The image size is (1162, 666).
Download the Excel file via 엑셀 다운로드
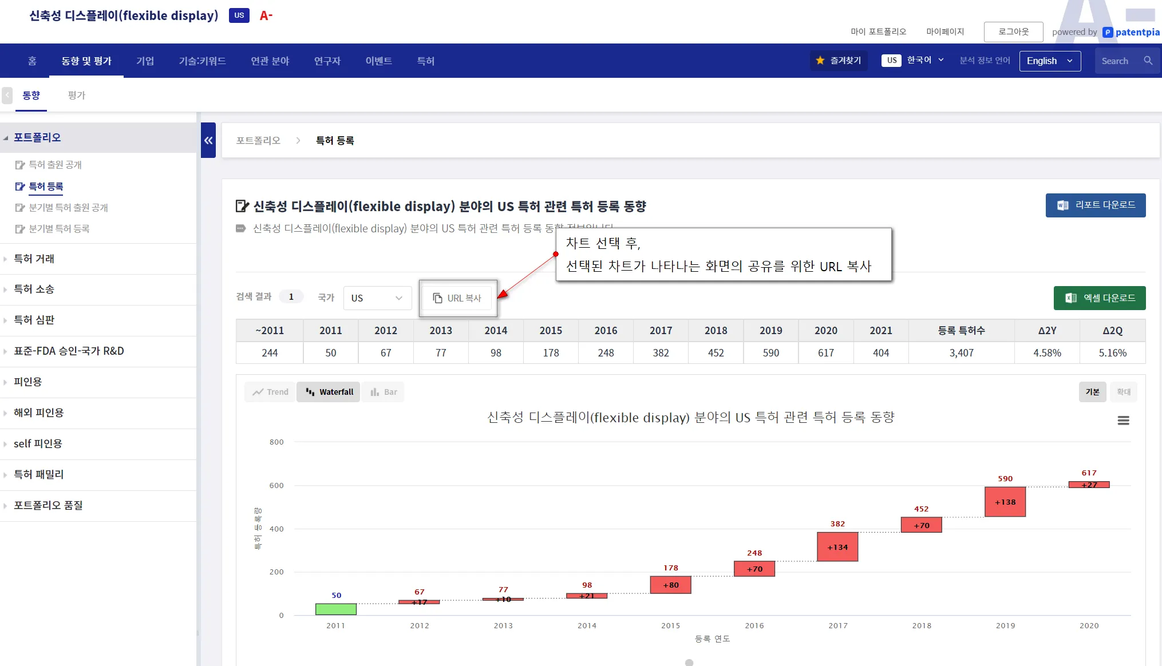pos(1099,298)
